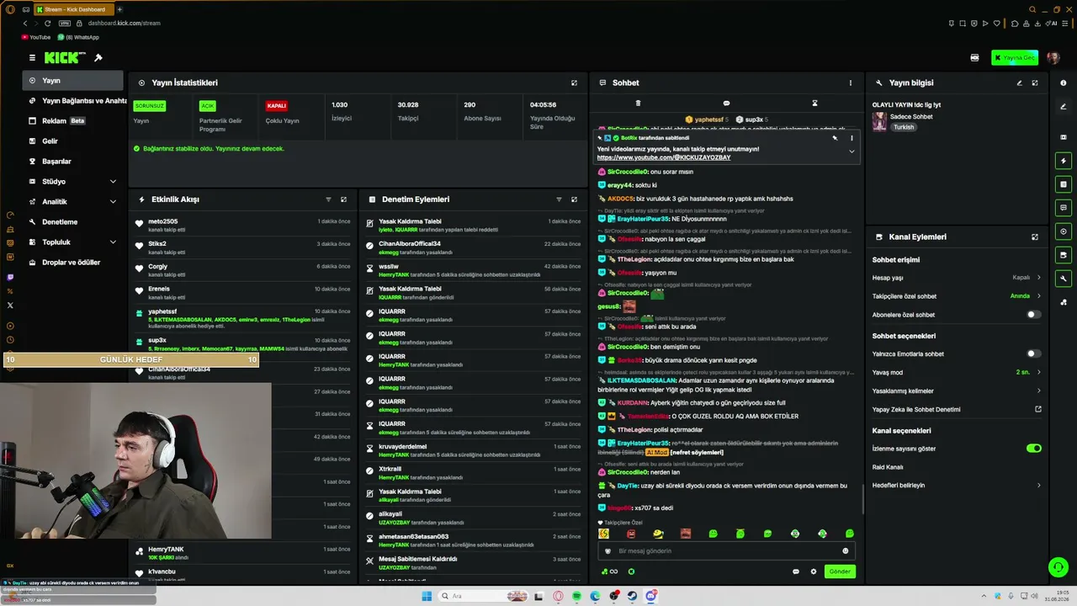
Task: Open Yavaş mod setting options
Action: [x=957, y=372]
